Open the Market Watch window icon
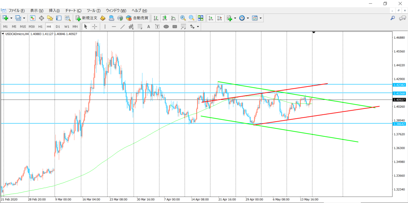 click(33, 18)
